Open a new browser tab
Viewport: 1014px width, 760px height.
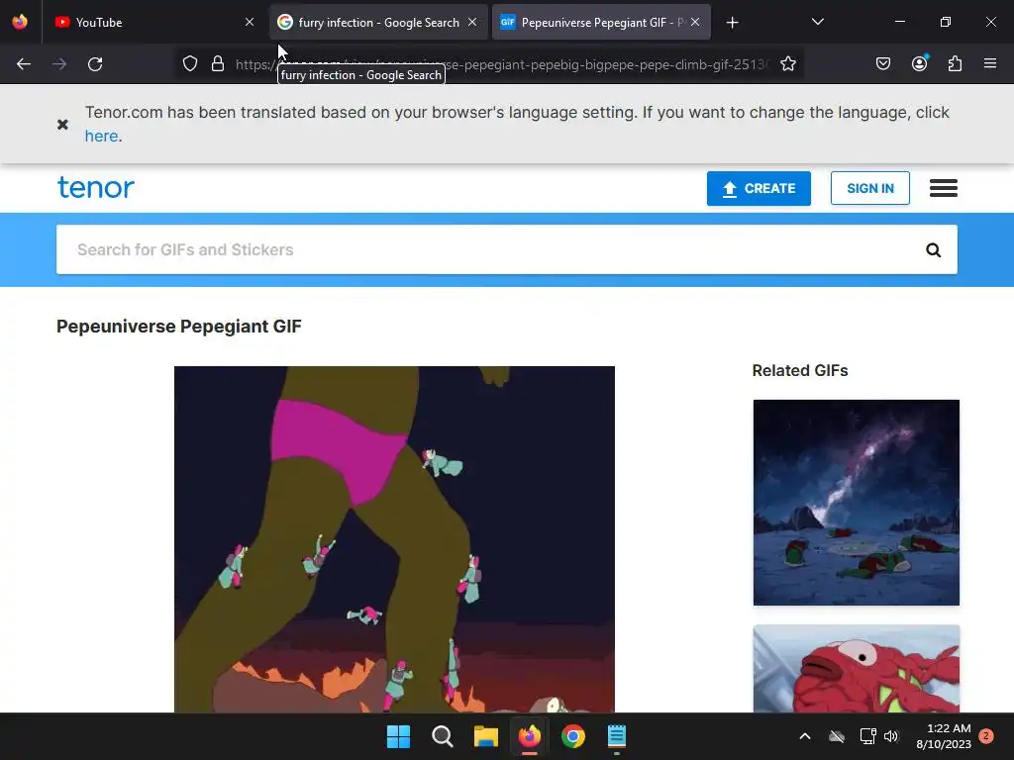[732, 23]
